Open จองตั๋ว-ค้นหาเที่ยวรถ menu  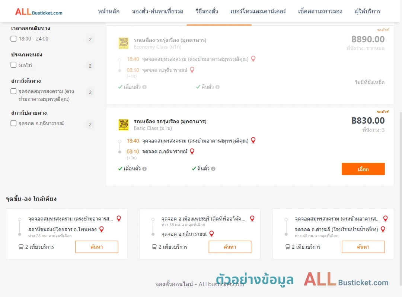(157, 12)
